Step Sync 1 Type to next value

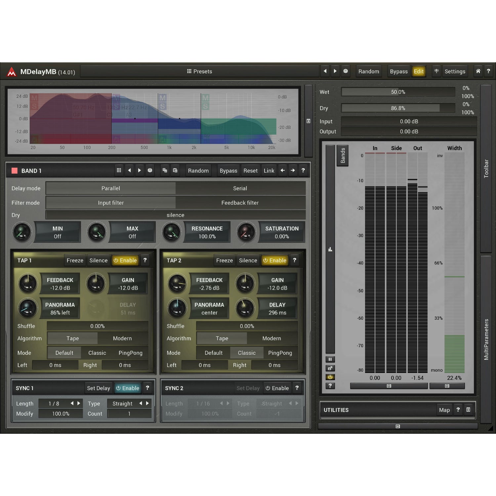click(147, 403)
